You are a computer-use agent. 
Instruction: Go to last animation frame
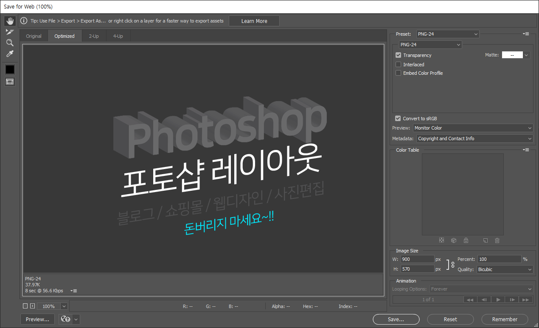point(525,300)
